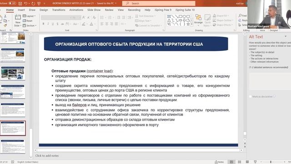Open the Layout dropdown
This screenshot has height=164, width=291.
pyautogui.click(x=29, y=16)
